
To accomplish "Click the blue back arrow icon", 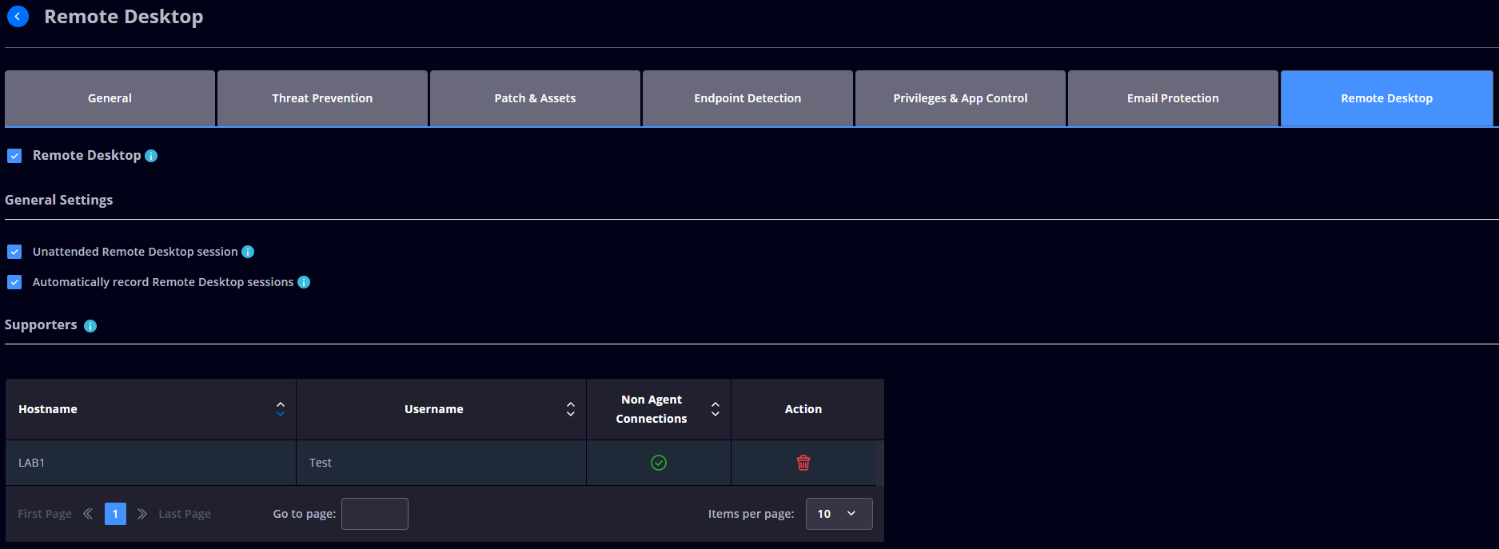I will point(18,17).
